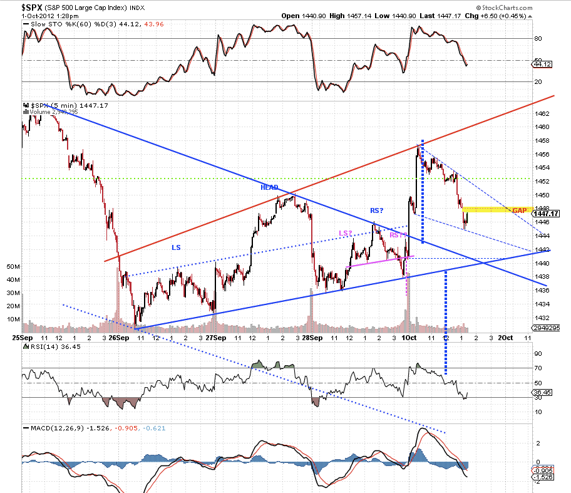
Task: Click the candlestick icon before $SPX (5 min)
Action: [26, 105]
